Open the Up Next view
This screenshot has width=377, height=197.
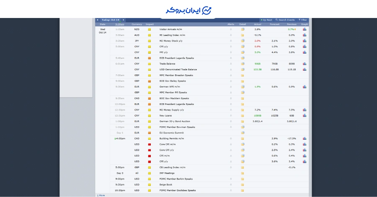[x=266, y=20]
